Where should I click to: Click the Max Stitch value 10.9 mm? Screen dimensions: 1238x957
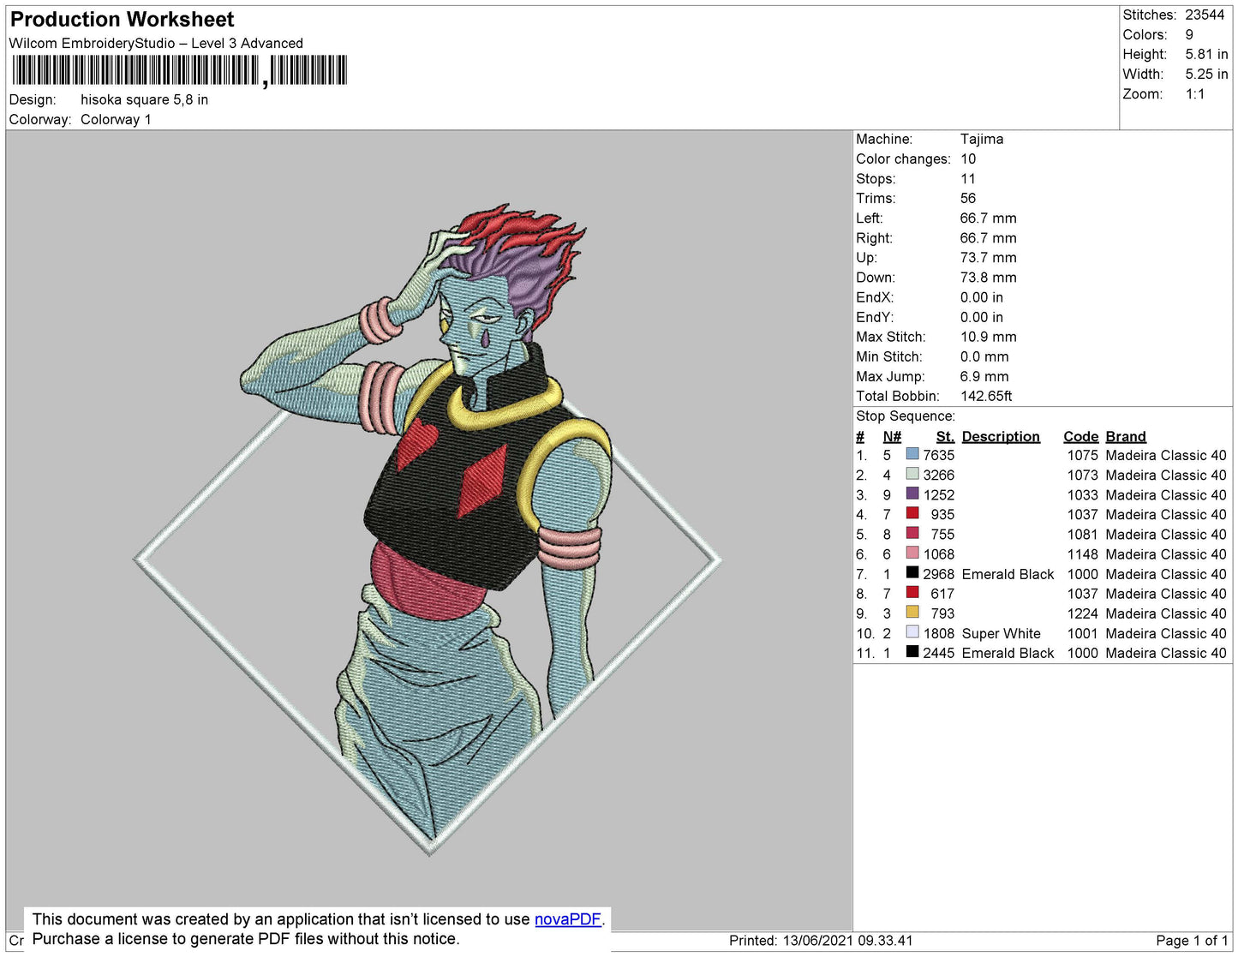pos(989,337)
